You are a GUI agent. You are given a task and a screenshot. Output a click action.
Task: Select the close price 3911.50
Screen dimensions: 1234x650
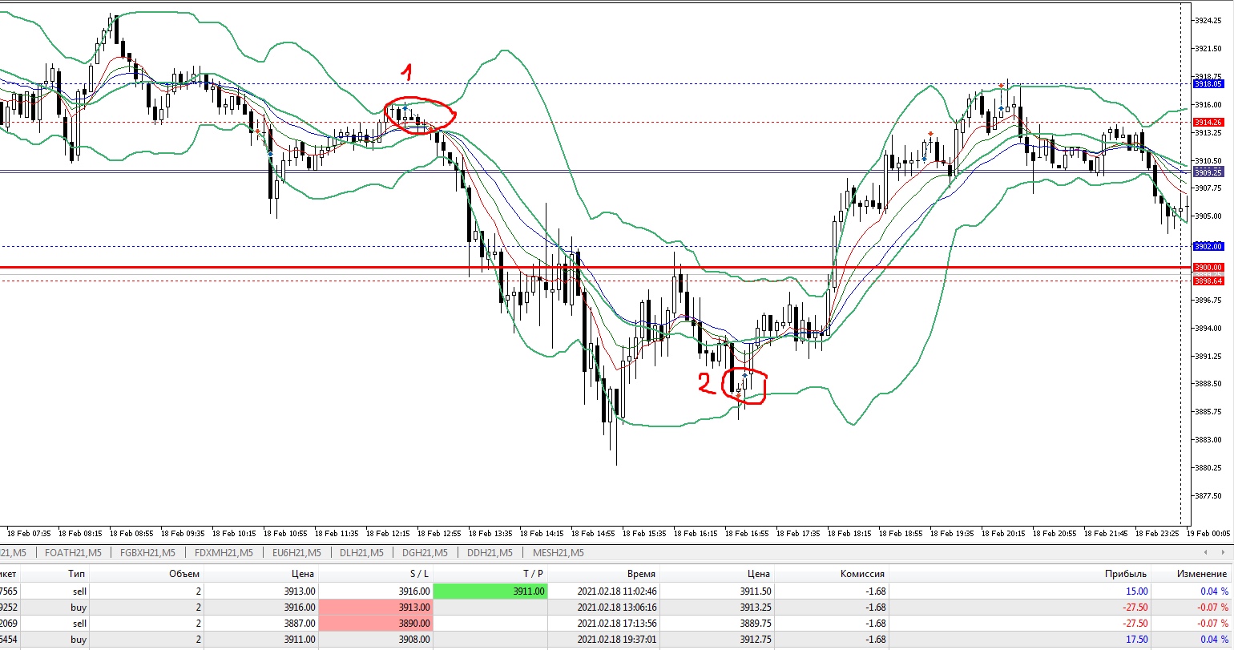tap(755, 591)
